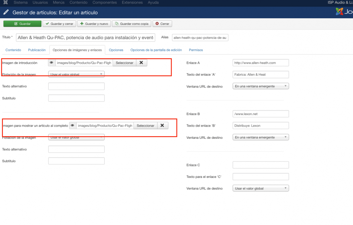Click the Joomla brand logo at top right
The height and width of the screenshot is (225, 353).
click(344, 12)
